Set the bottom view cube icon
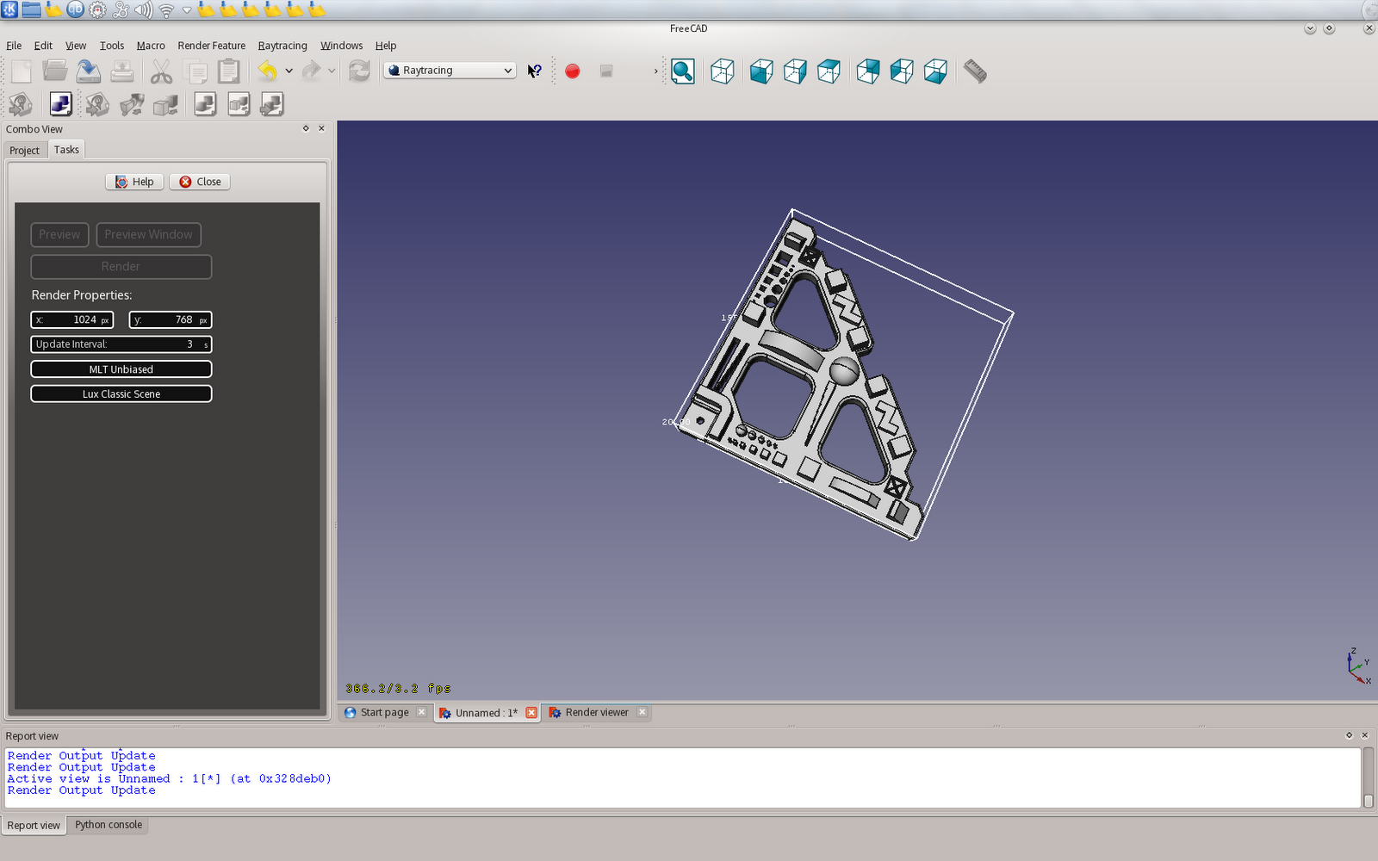Viewport: 1378px width, 861px height. pos(935,71)
